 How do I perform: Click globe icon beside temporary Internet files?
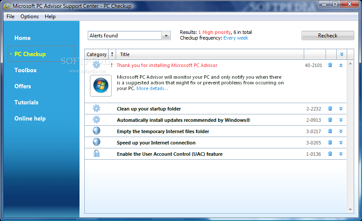[x=96, y=131]
